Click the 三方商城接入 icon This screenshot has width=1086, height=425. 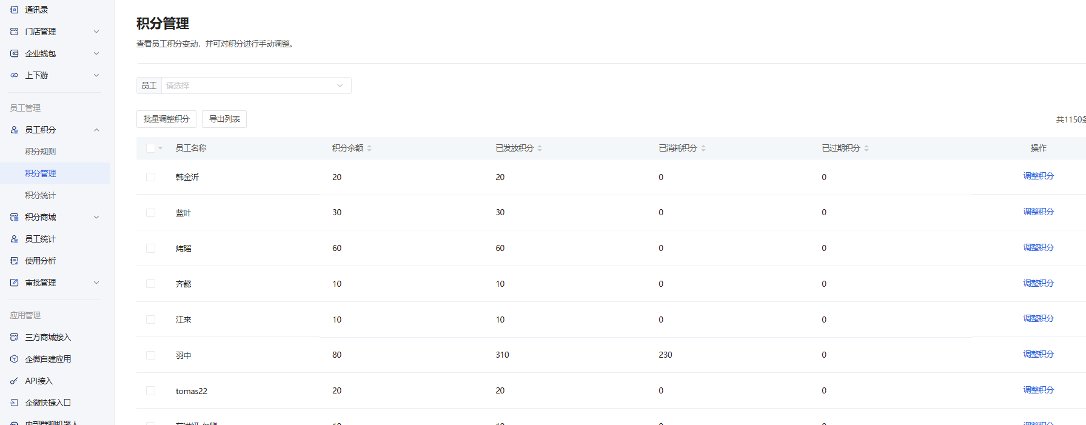click(15, 337)
